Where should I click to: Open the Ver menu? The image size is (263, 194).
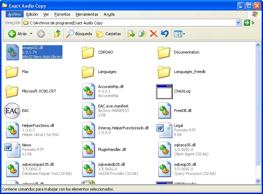tap(46, 14)
